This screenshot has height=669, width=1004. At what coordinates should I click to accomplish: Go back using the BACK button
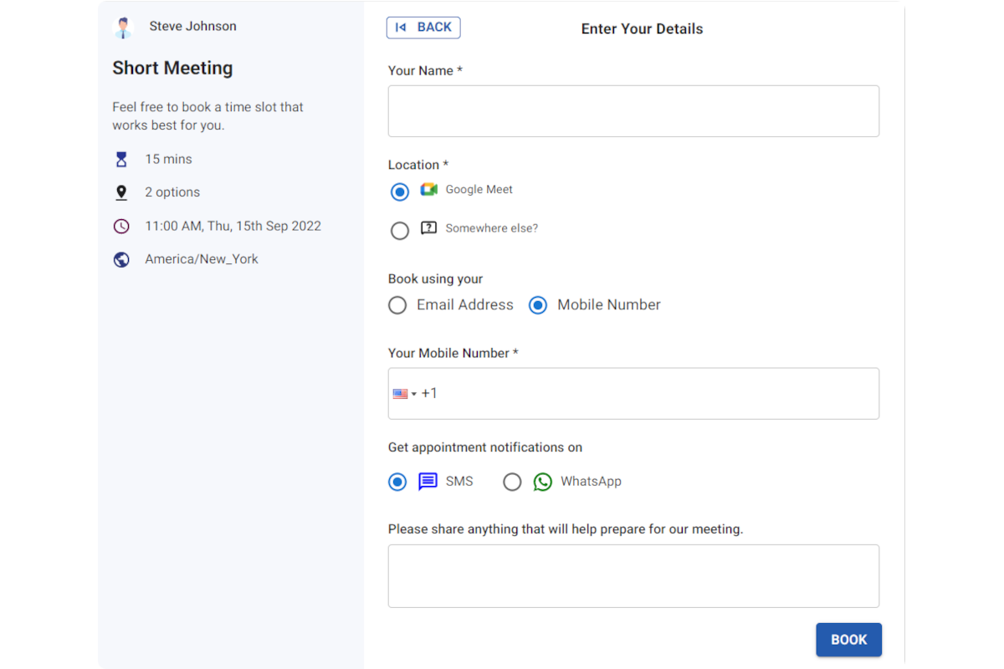[x=423, y=28]
